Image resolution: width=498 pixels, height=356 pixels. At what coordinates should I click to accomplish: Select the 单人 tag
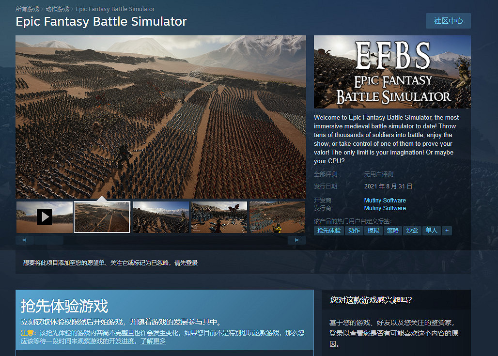(x=431, y=231)
